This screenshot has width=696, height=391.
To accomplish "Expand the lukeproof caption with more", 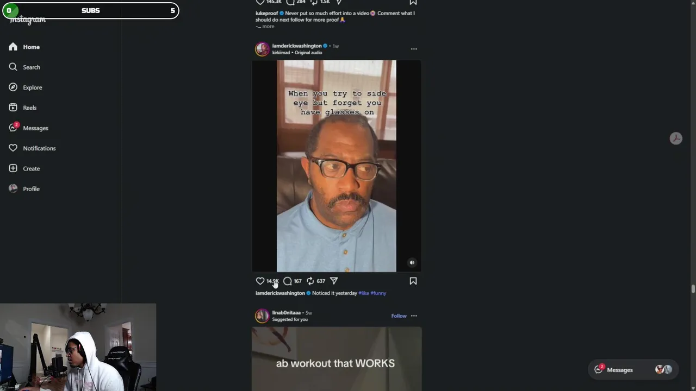I will [x=268, y=26].
